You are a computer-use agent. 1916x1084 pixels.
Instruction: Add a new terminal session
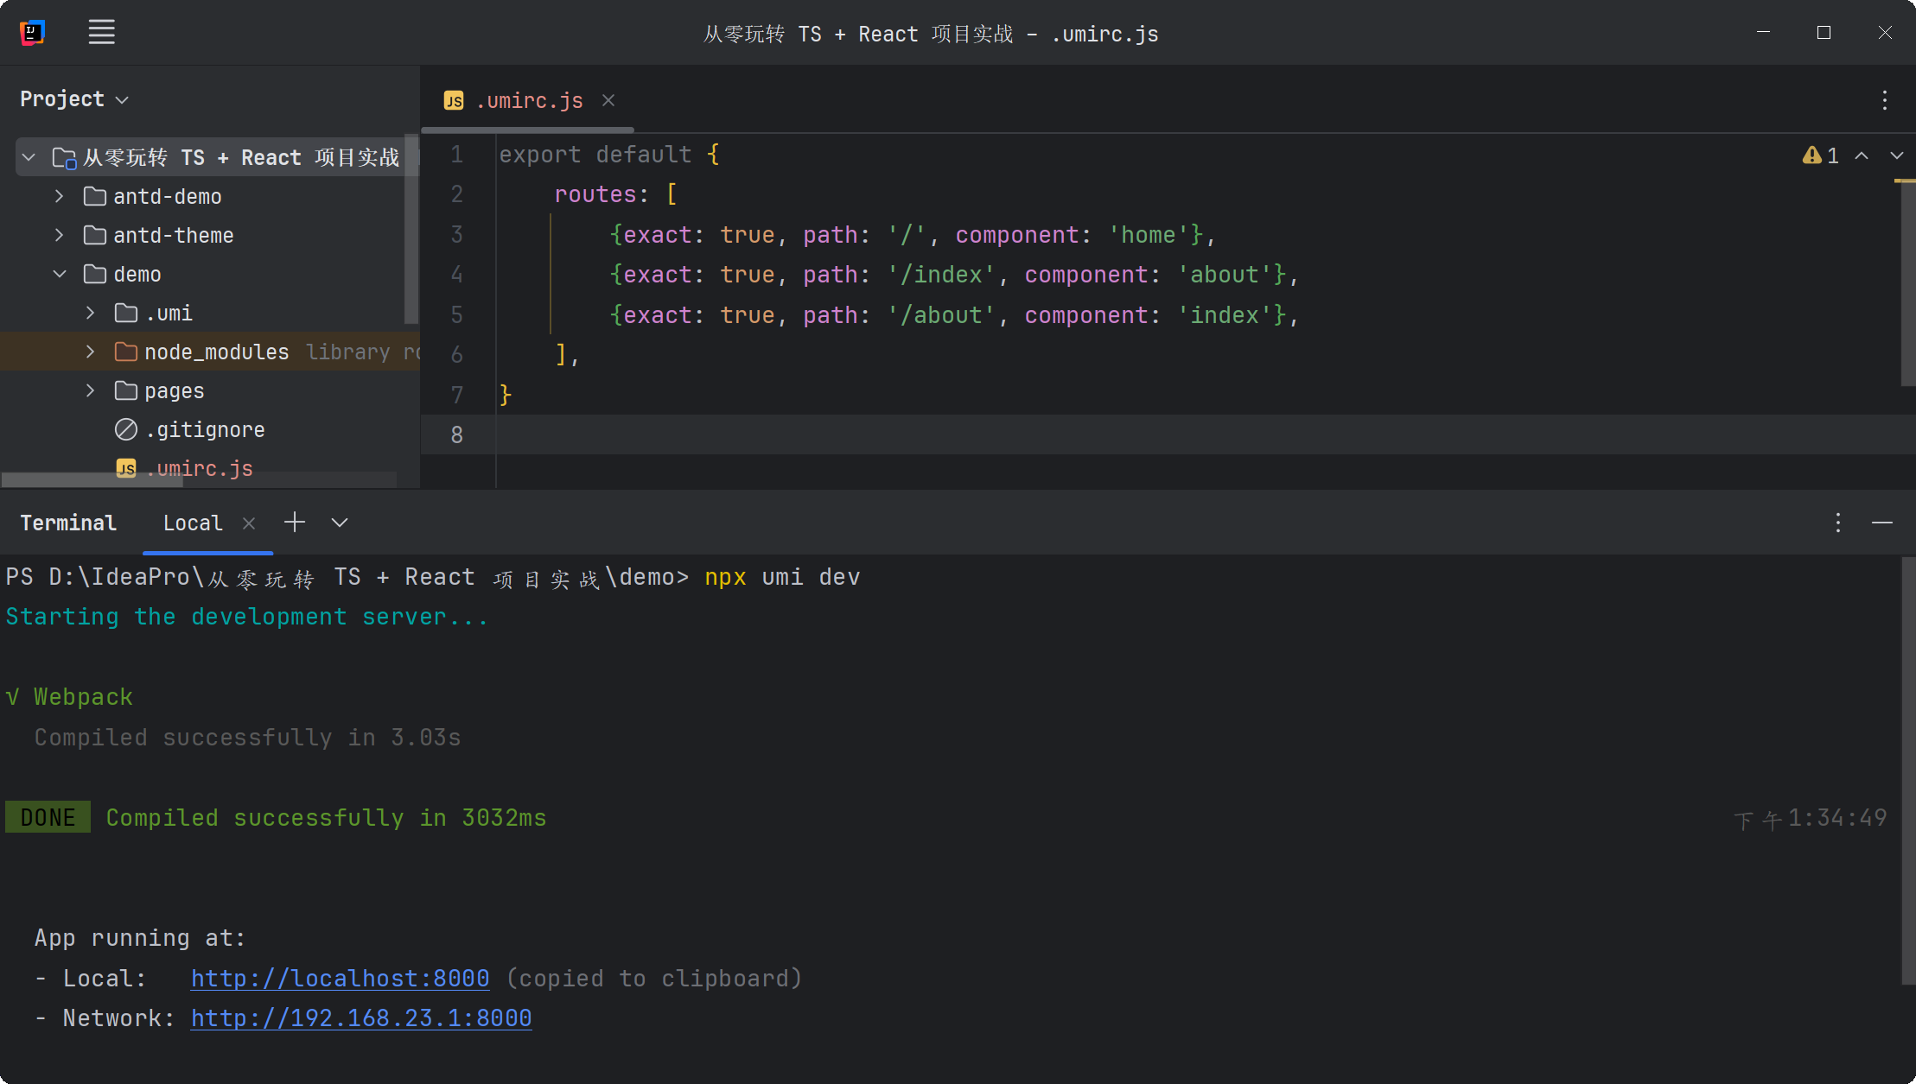point(295,523)
